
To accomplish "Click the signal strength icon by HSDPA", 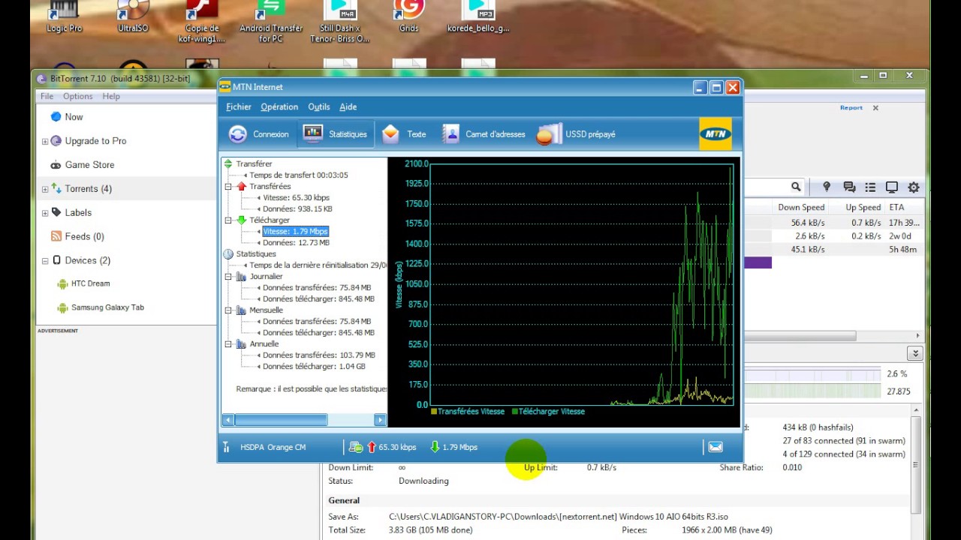I will [x=226, y=447].
